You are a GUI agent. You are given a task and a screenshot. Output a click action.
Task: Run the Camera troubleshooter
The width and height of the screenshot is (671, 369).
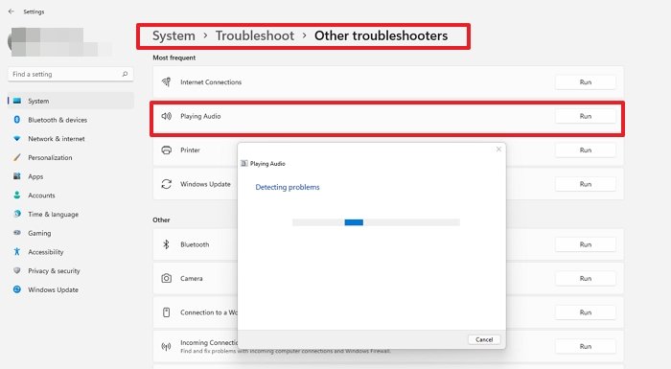pyautogui.click(x=586, y=278)
